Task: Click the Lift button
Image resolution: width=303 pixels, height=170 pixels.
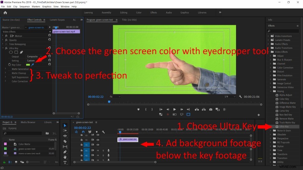Action: (x=197, y=109)
